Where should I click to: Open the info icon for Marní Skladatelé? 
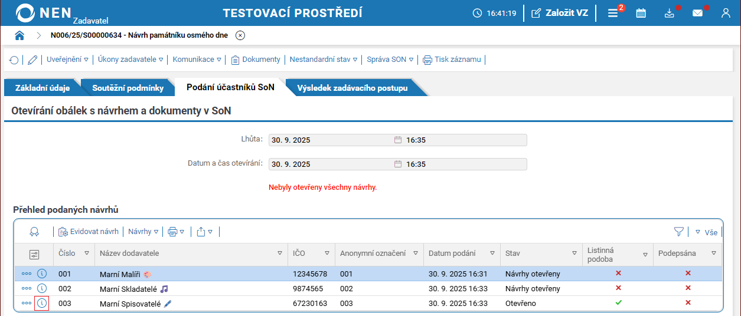coord(42,288)
